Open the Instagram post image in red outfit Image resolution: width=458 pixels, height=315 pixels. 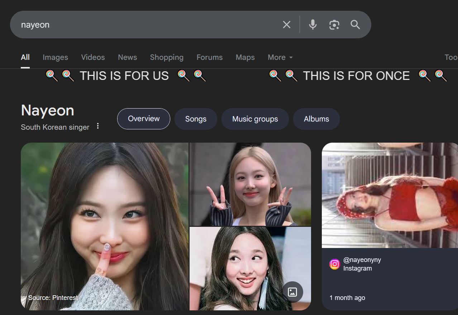click(390, 195)
